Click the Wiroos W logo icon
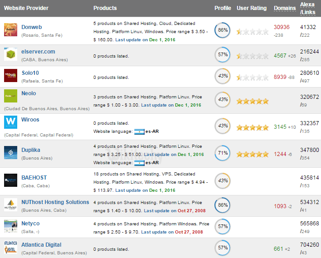This screenshot has height=258, width=321. [x=10, y=122]
